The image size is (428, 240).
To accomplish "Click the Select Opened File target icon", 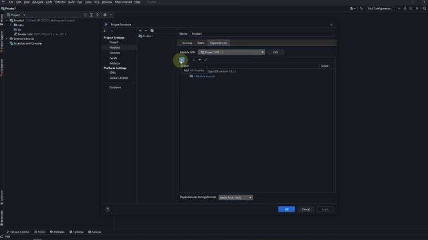I will (x=86, y=15).
